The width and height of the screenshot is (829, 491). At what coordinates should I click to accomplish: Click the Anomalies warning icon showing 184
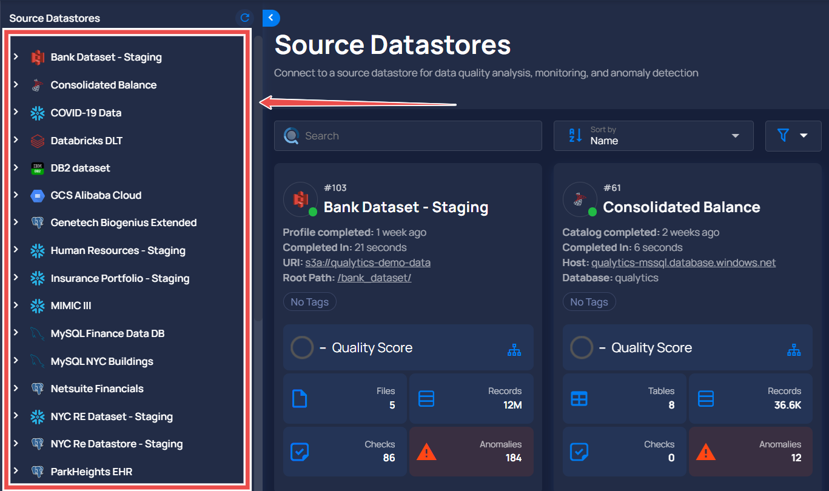coord(427,452)
